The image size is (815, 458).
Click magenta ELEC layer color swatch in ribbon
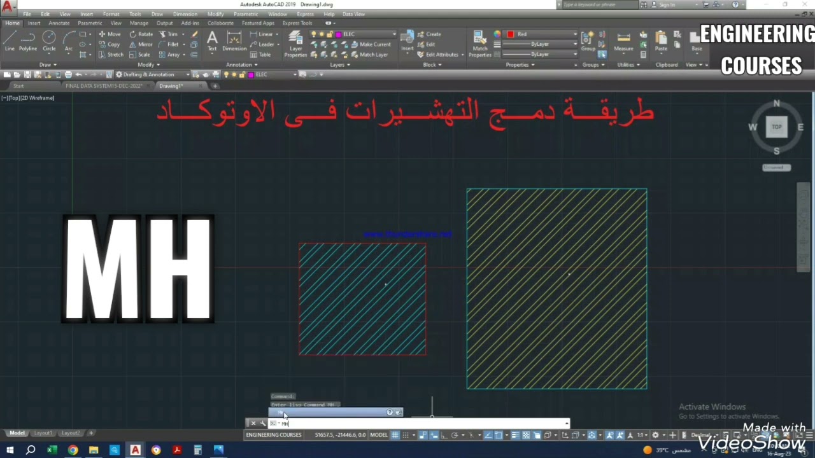[x=339, y=34]
